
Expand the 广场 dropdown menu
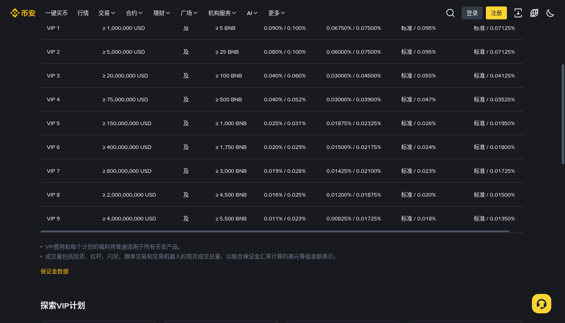pos(189,13)
